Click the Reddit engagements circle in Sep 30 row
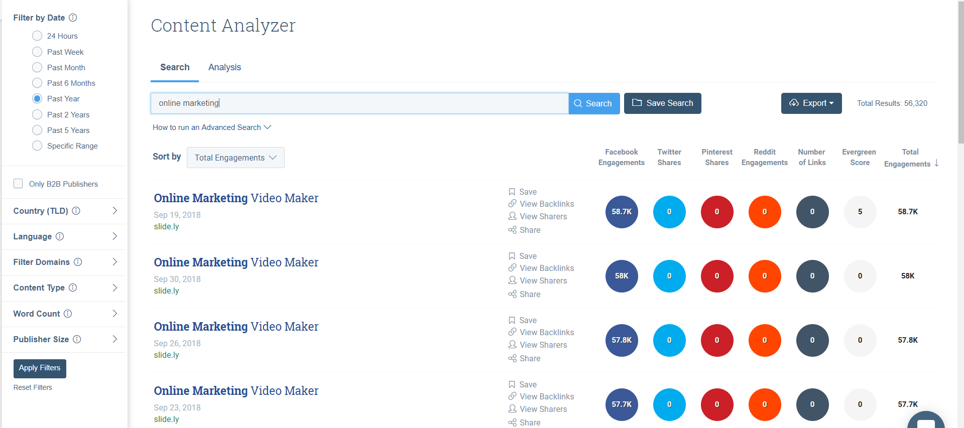Screen dimensions: 964x428 click(765, 276)
